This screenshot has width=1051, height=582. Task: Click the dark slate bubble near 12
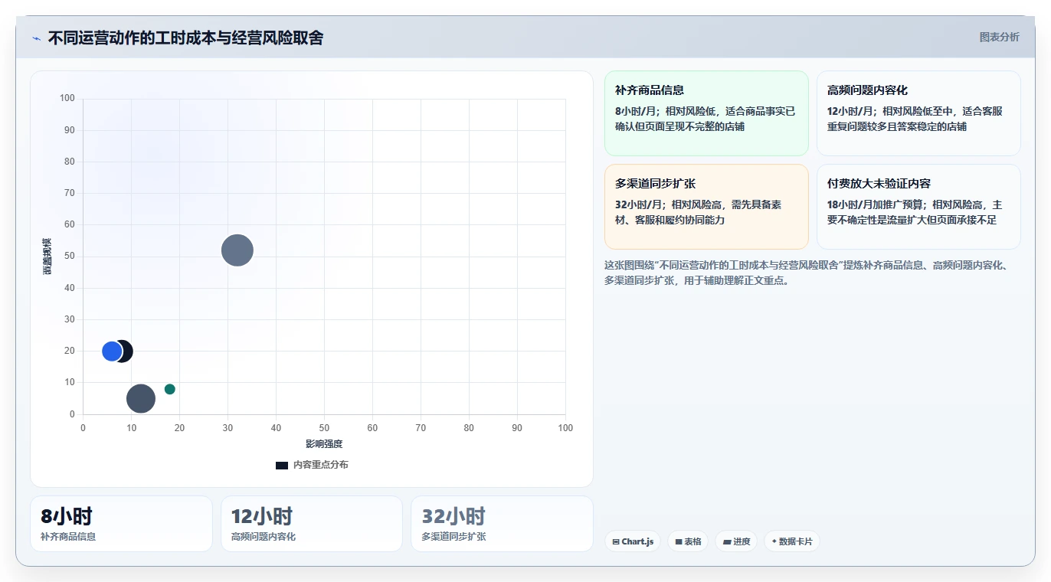pyautogui.click(x=141, y=398)
